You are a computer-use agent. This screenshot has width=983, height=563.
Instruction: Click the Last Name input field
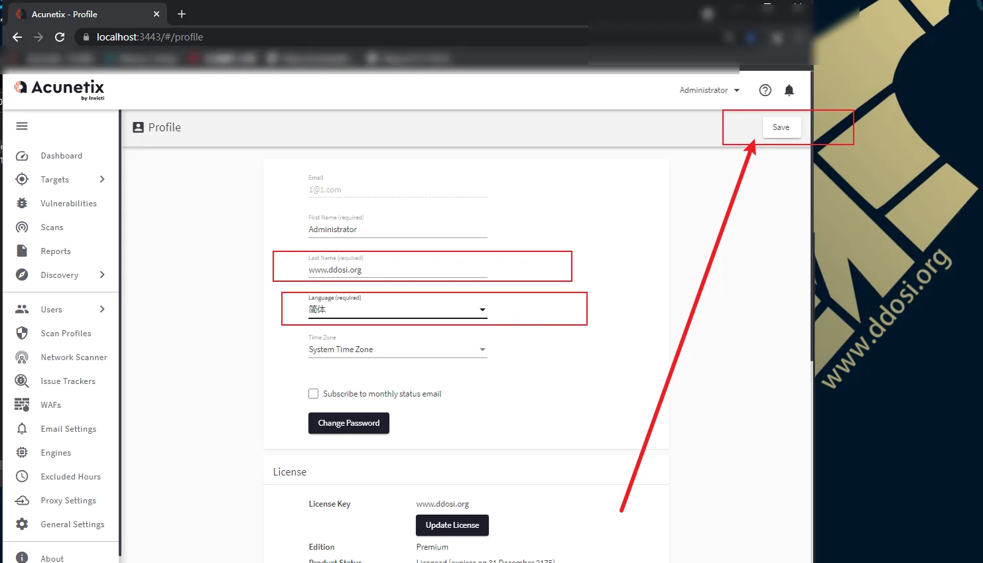pos(398,270)
